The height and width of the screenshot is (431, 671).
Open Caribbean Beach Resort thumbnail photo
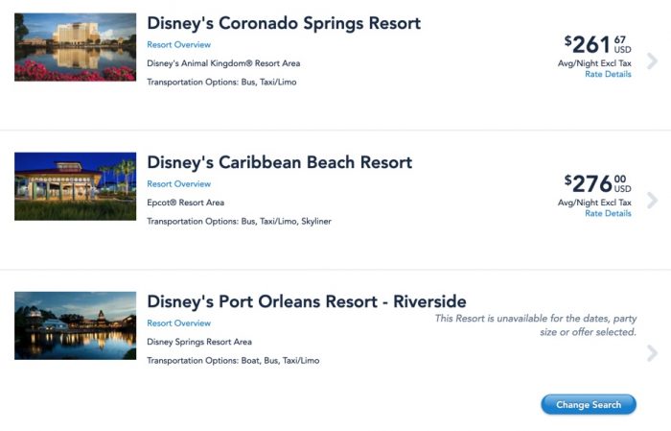pyautogui.click(x=76, y=186)
